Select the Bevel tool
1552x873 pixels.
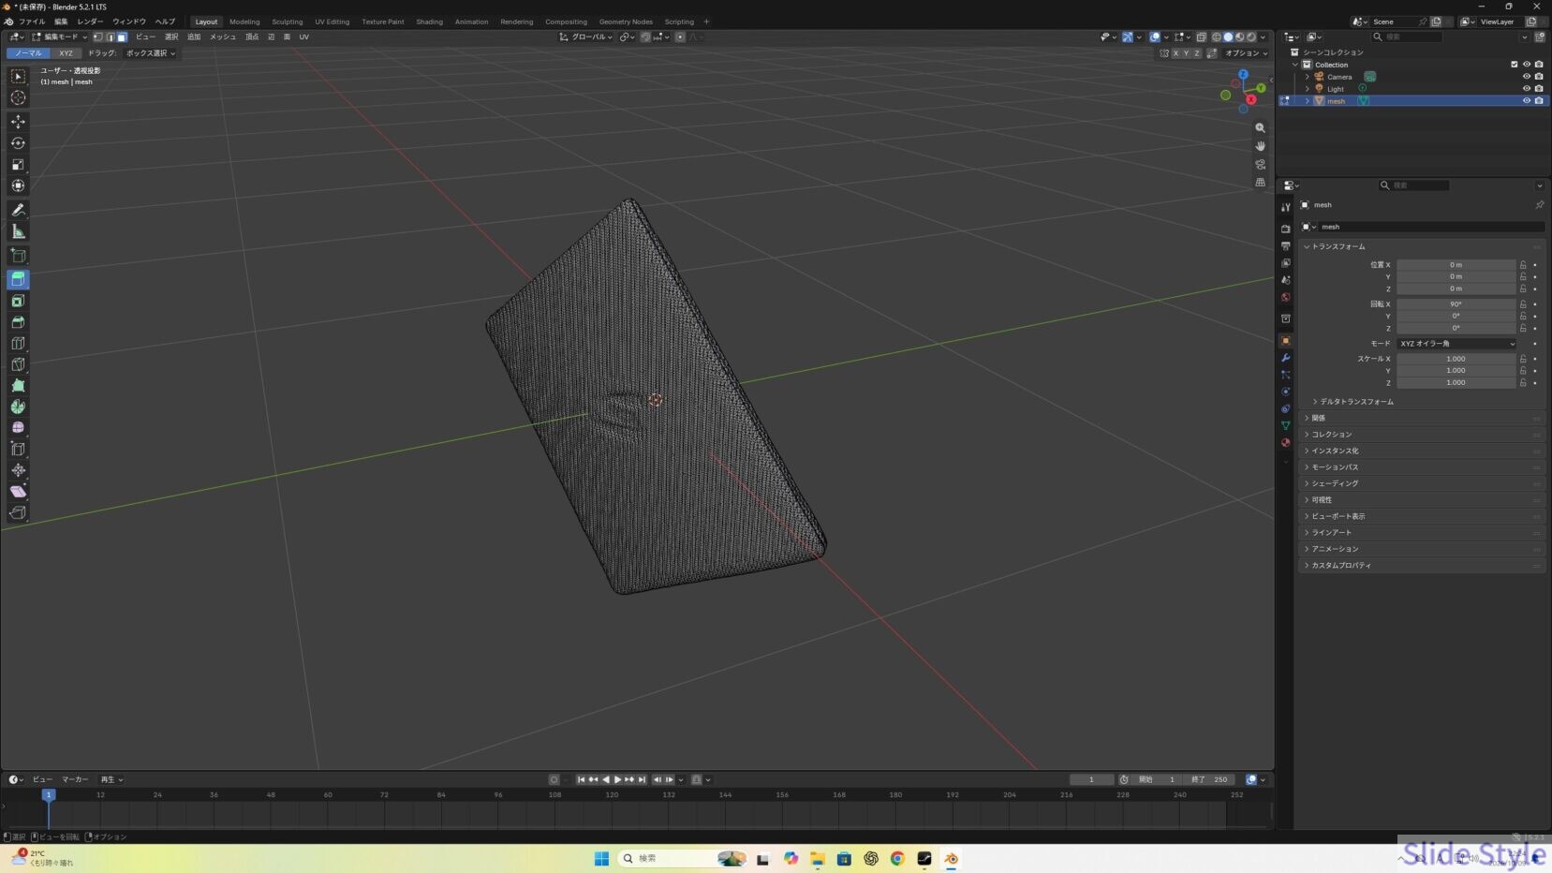point(18,322)
